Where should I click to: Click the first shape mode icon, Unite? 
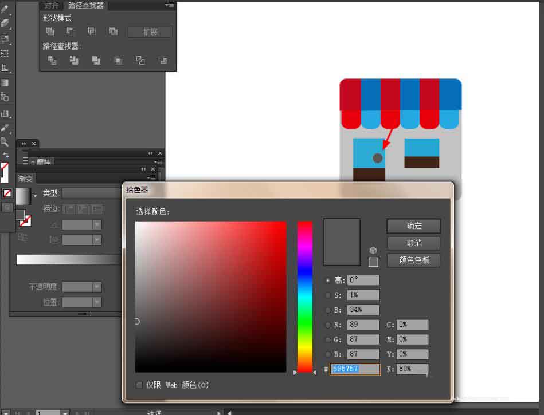[x=50, y=32]
